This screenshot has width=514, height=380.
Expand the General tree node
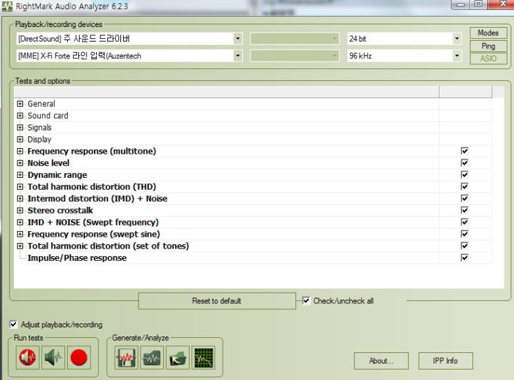tap(20, 104)
